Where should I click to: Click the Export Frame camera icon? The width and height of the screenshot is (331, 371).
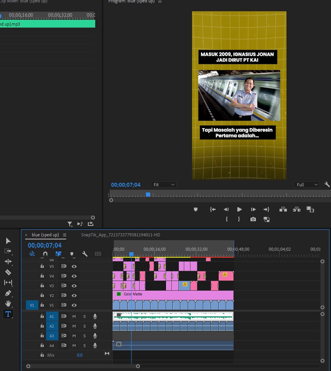point(253,219)
